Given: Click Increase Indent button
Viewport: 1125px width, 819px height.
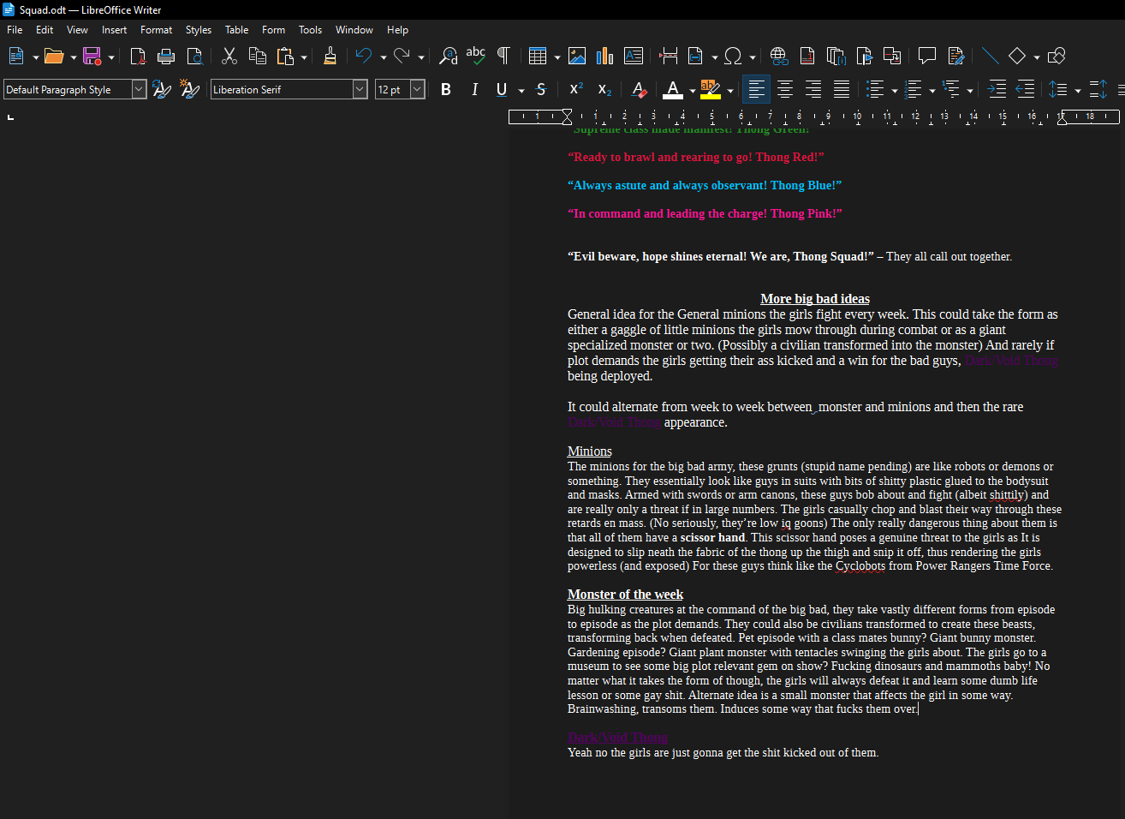Looking at the screenshot, I should coord(997,89).
